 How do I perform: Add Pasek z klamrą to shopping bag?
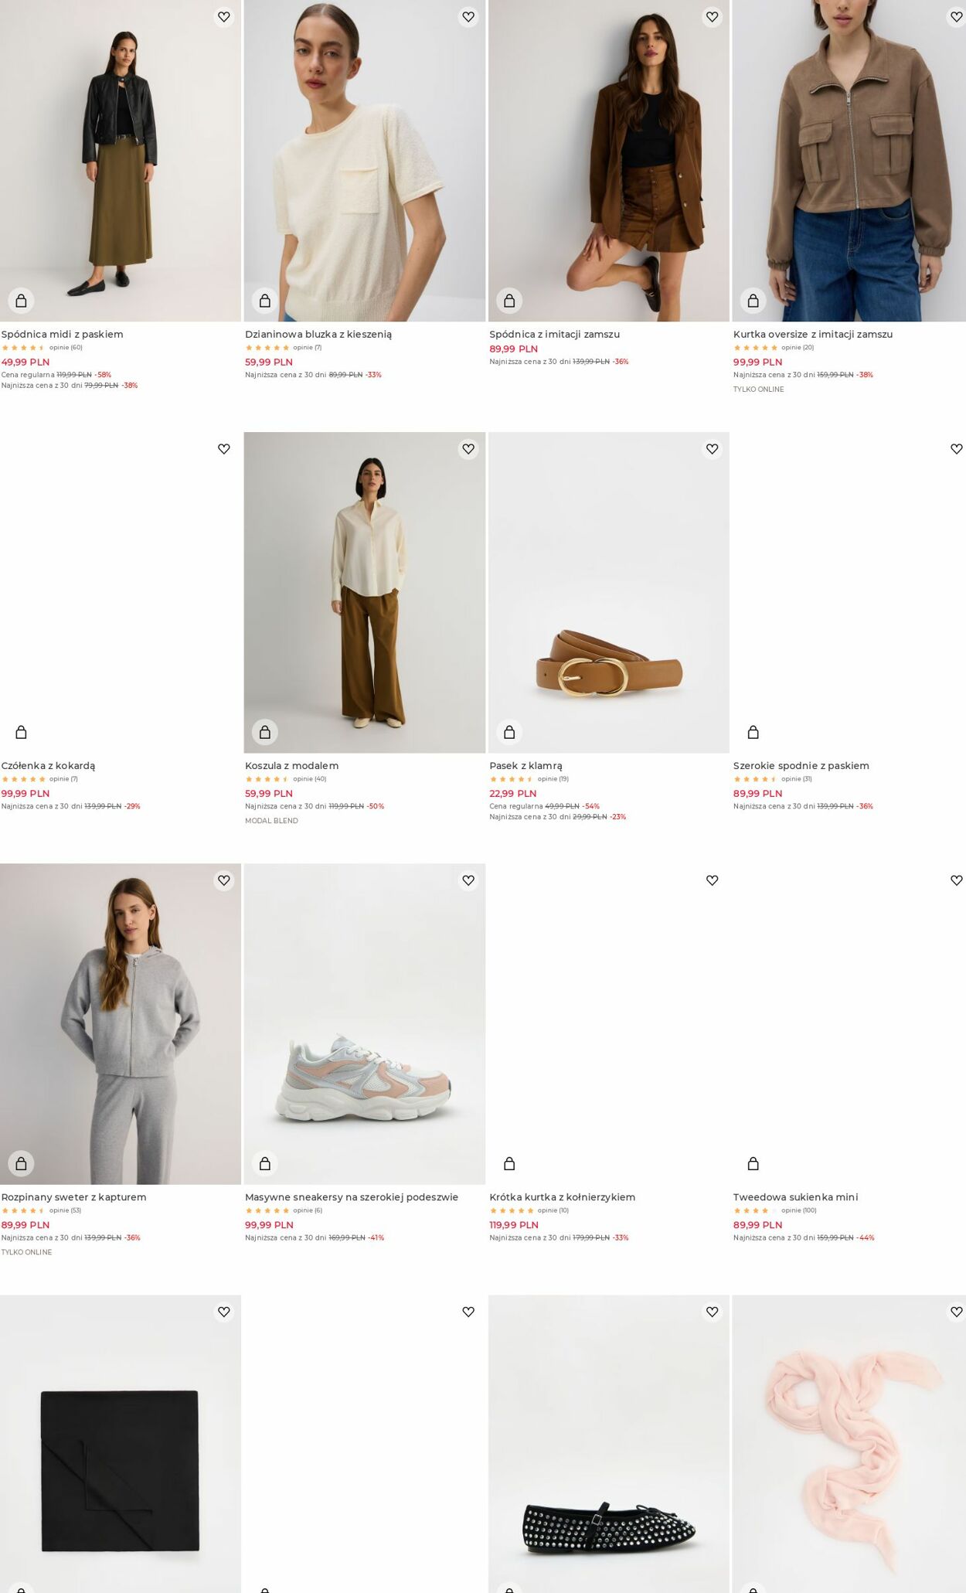tap(509, 732)
